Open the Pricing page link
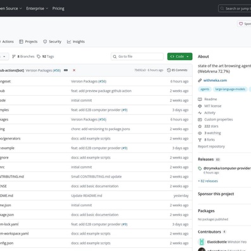The height and width of the screenshot is (251, 251). (58, 8)
